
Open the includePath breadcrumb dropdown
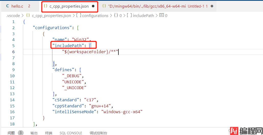144,15
